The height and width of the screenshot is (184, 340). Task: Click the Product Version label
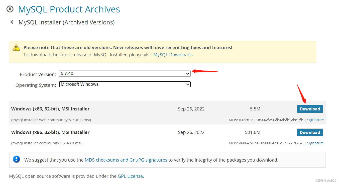pyautogui.click(x=38, y=74)
